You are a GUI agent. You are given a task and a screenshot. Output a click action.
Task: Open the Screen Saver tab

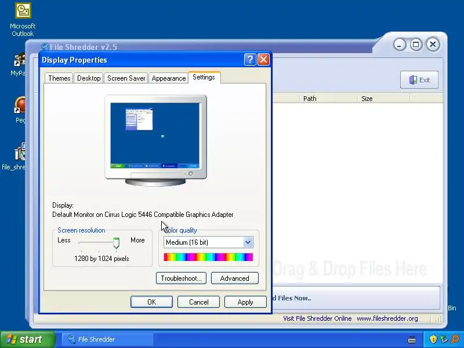pyautogui.click(x=126, y=78)
